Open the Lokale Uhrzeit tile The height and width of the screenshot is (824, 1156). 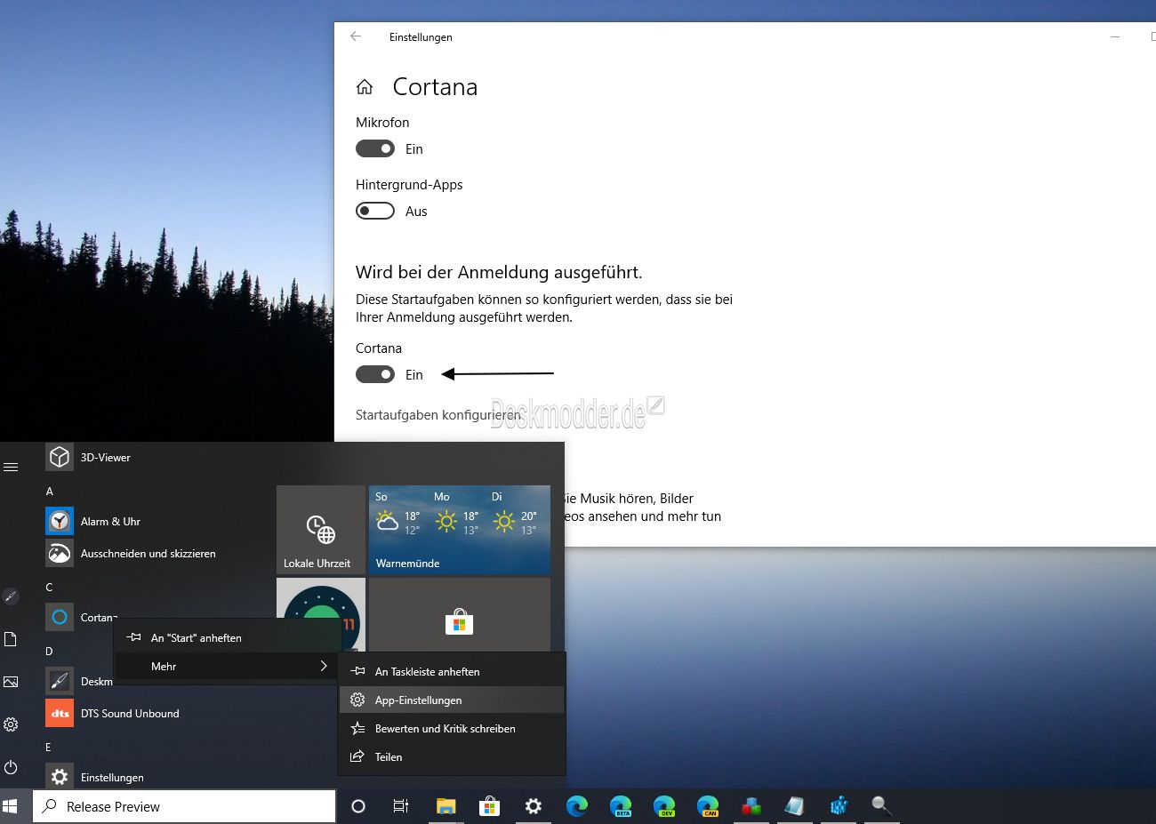[x=321, y=530]
